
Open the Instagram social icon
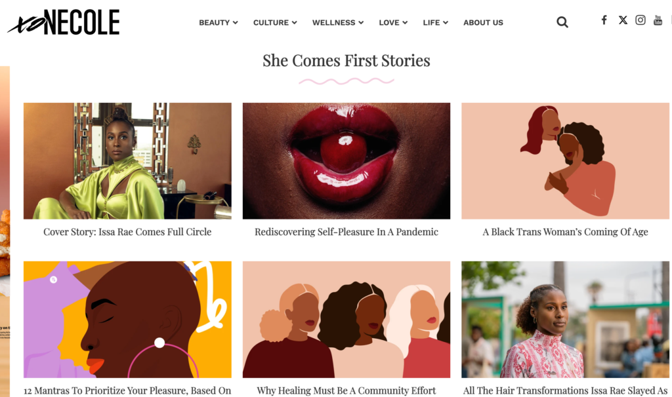640,20
